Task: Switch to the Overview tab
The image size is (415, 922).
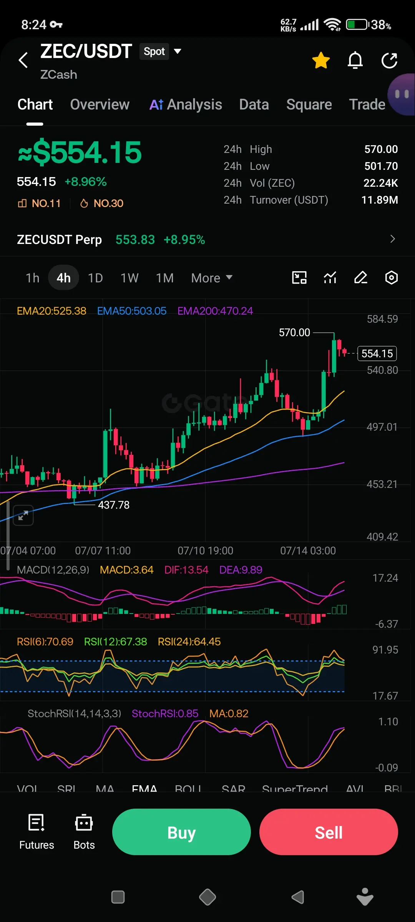Action: coord(100,104)
